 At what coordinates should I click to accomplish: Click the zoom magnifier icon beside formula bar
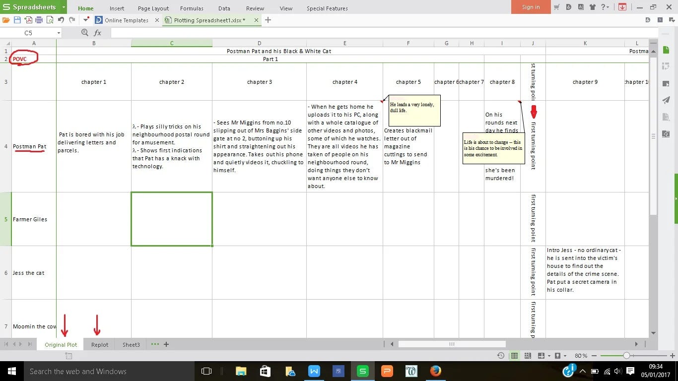85,33
